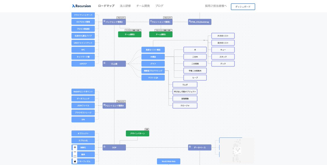Open the チーム開発 nav tab
Viewport: 327px width, 165px height.
pyautogui.click(x=143, y=6)
